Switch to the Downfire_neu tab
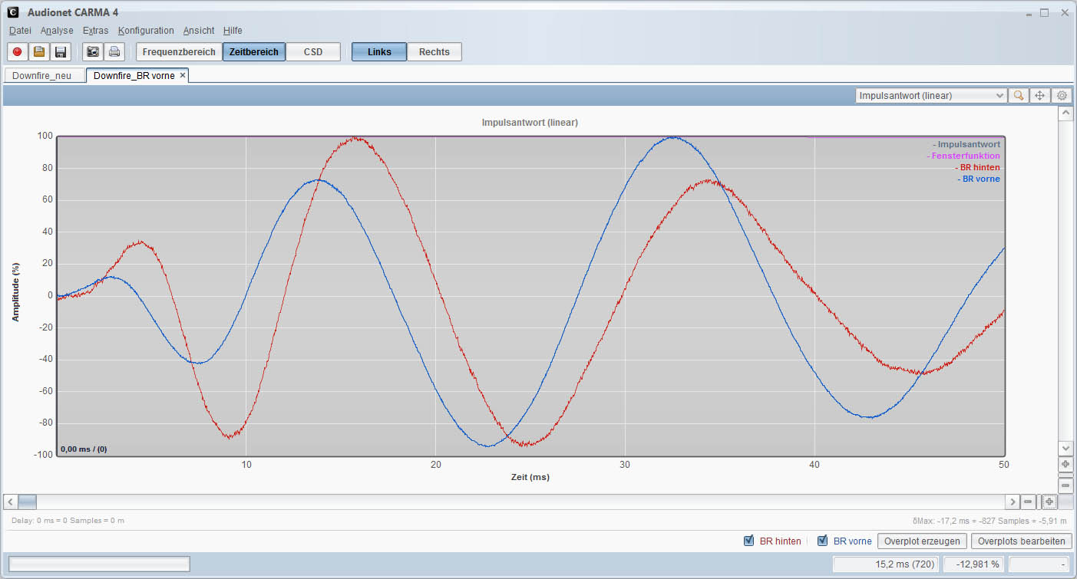 pos(42,76)
